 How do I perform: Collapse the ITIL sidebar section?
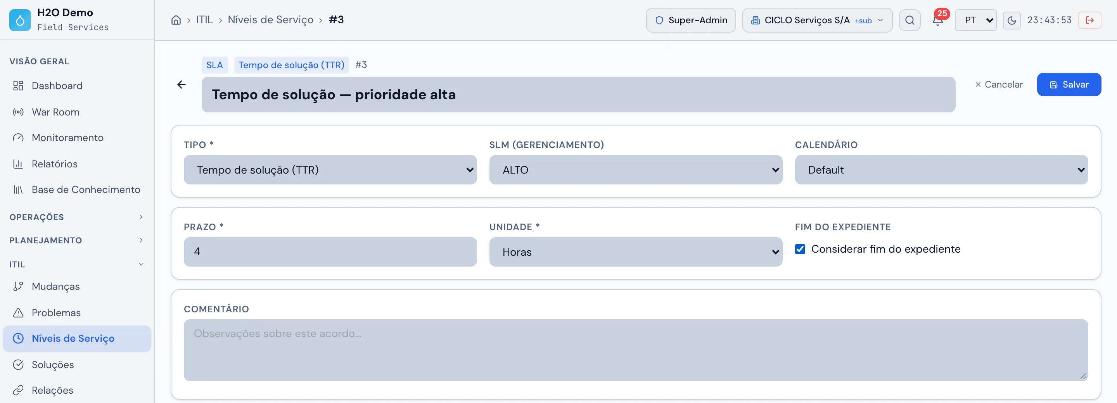click(77, 264)
